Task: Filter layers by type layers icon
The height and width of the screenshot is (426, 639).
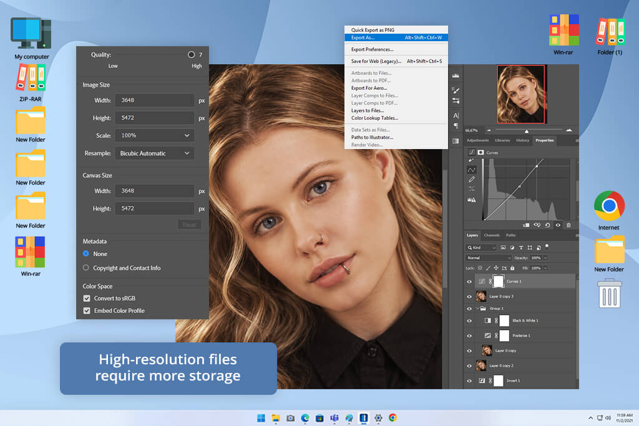Action: point(521,247)
